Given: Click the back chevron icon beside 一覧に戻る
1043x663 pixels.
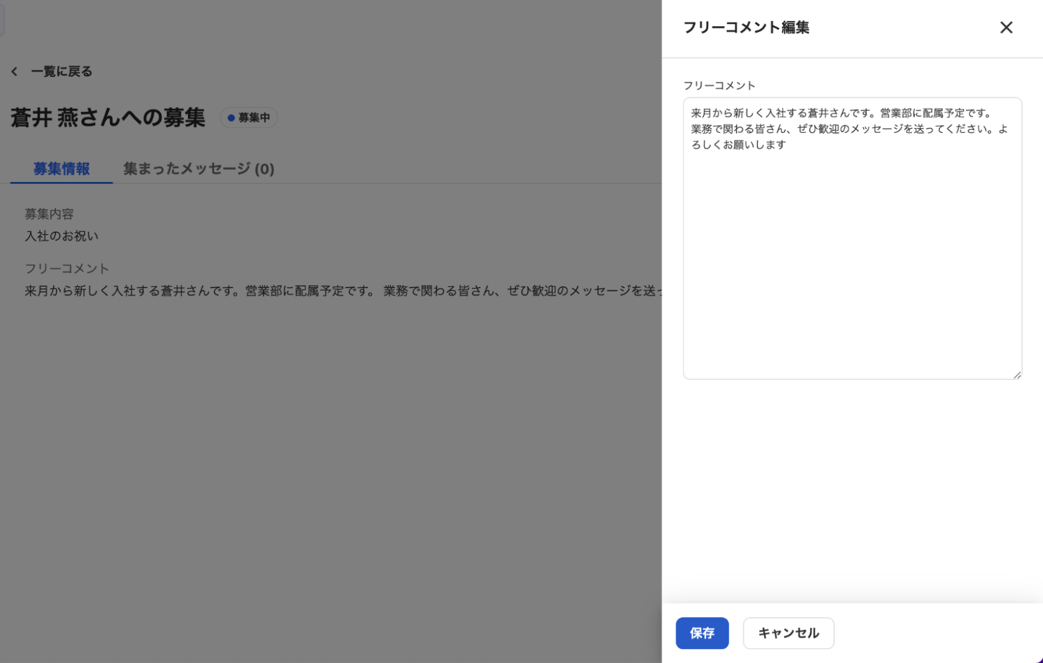Looking at the screenshot, I should [14, 71].
